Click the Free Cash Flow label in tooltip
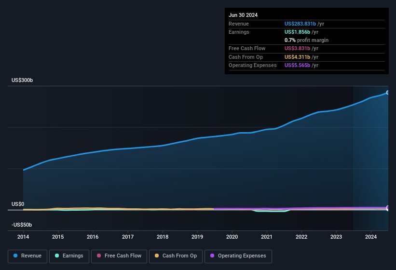 coord(247,48)
